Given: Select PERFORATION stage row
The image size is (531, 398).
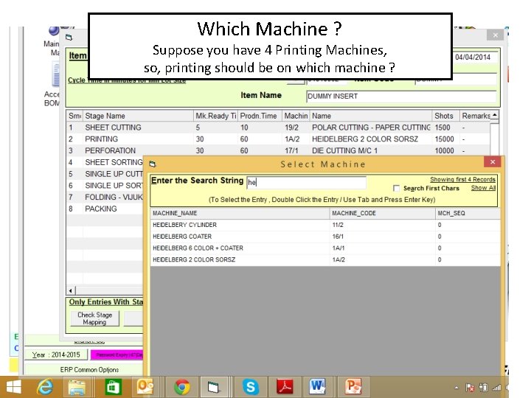Looking at the screenshot, I should click(x=278, y=150).
